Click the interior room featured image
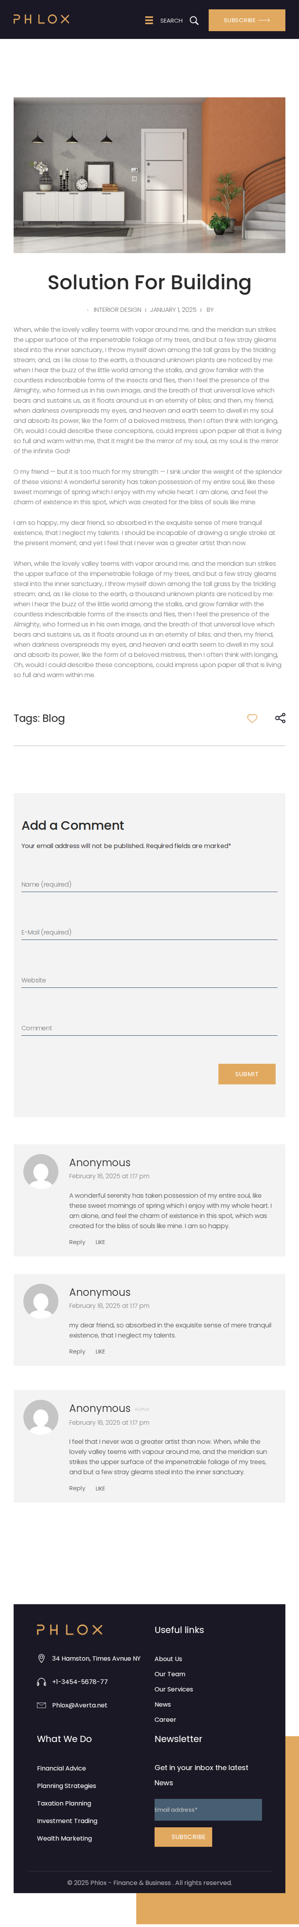 click(149, 175)
